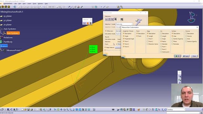
Task: Select the Measure Item icon in Definition
Action: [x=115, y=19]
